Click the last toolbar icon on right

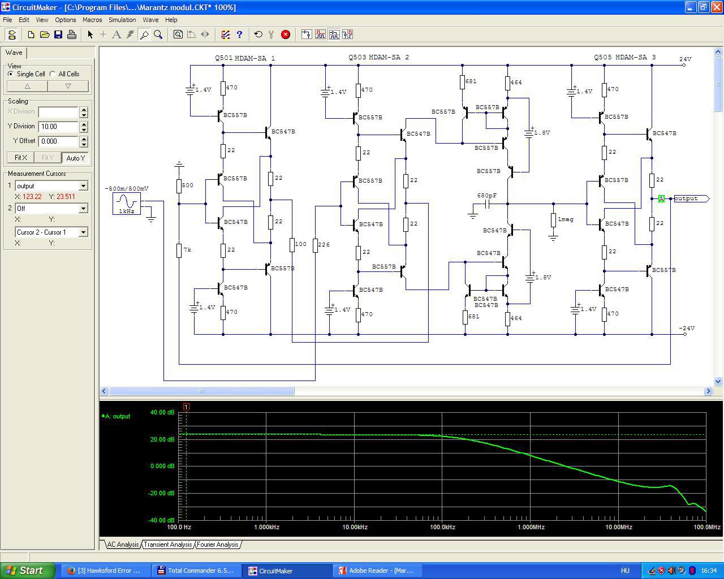point(347,34)
